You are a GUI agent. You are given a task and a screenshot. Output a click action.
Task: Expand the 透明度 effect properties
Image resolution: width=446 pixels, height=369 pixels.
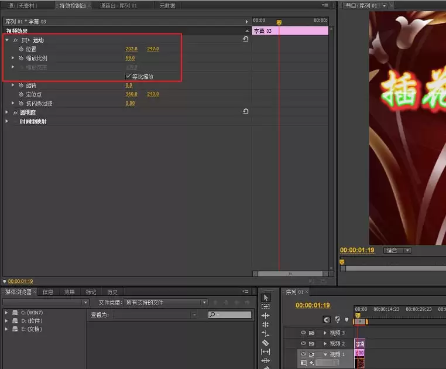(7, 112)
